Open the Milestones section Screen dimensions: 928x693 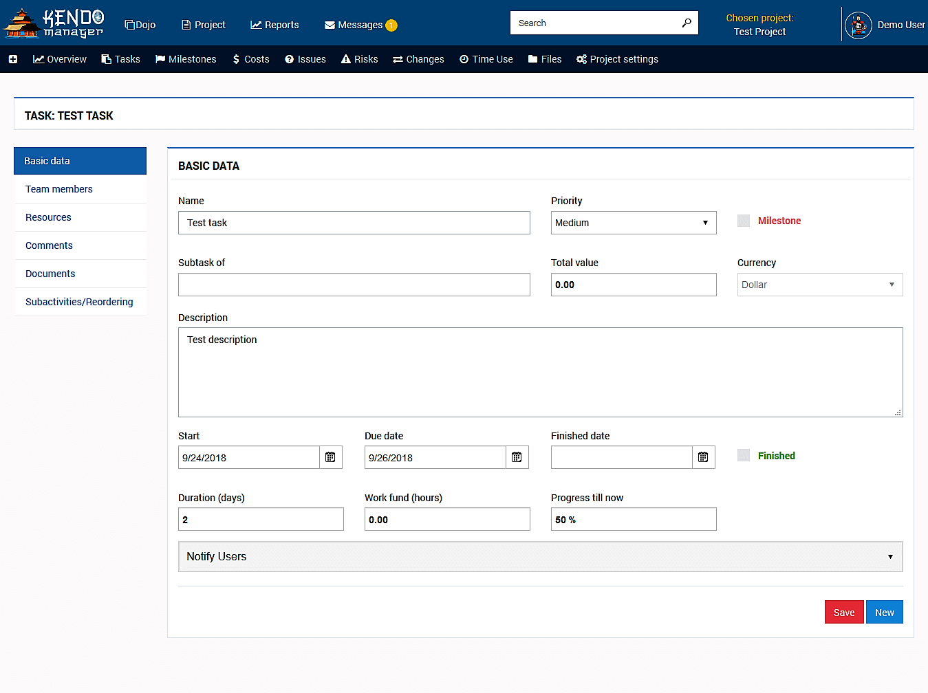(x=186, y=59)
